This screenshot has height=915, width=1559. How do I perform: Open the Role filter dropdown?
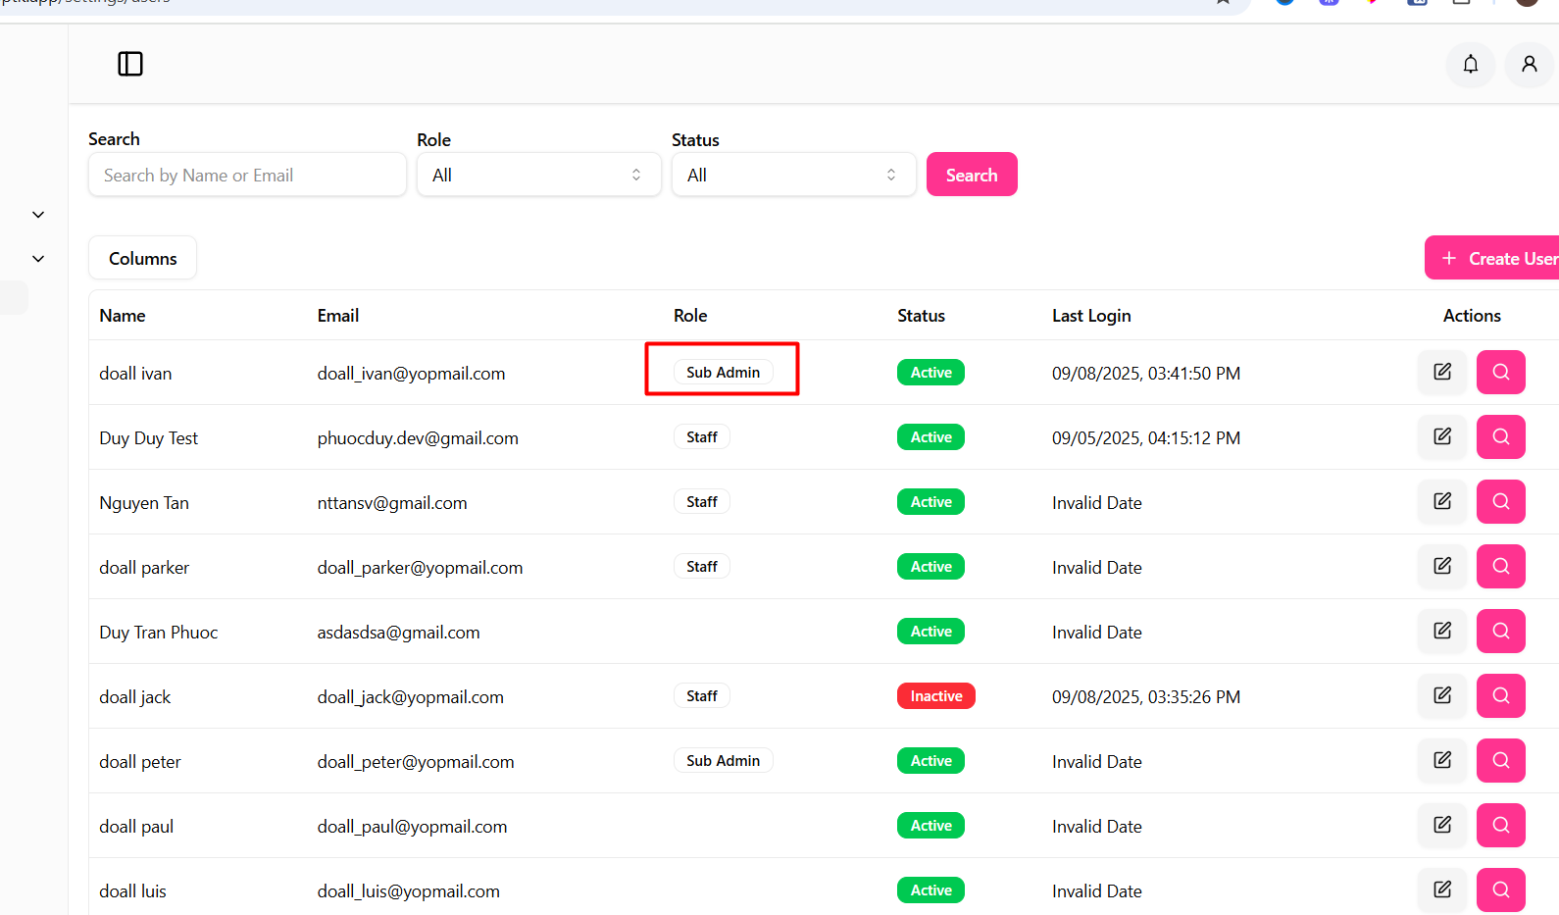[x=538, y=175]
